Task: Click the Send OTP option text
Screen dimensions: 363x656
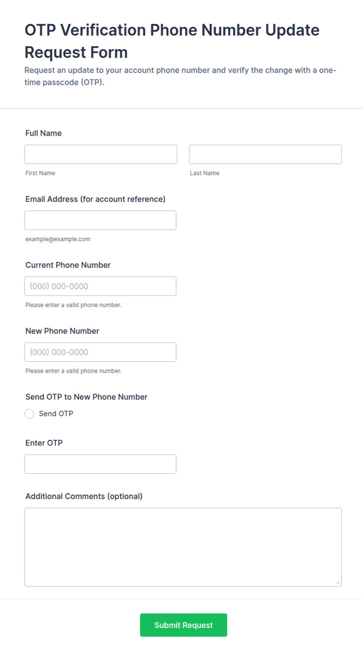Action: pos(56,414)
